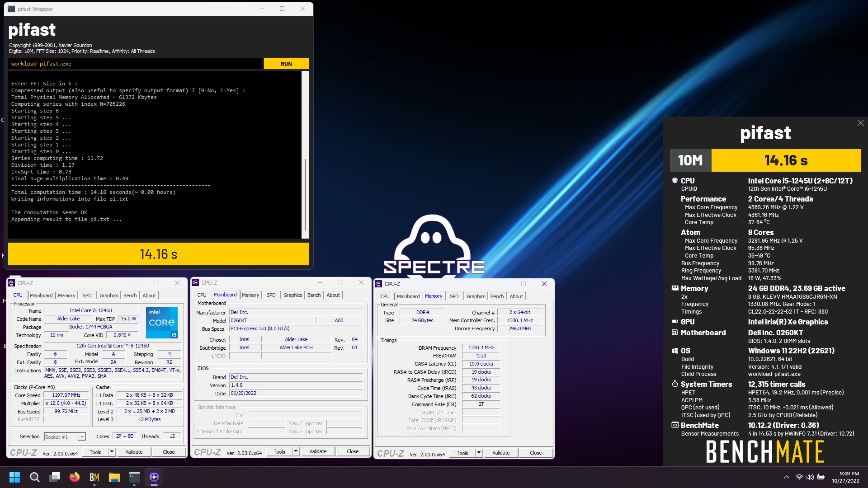868x488 pixels.
Task: Run the pifast workload
Action: click(286, 64)
